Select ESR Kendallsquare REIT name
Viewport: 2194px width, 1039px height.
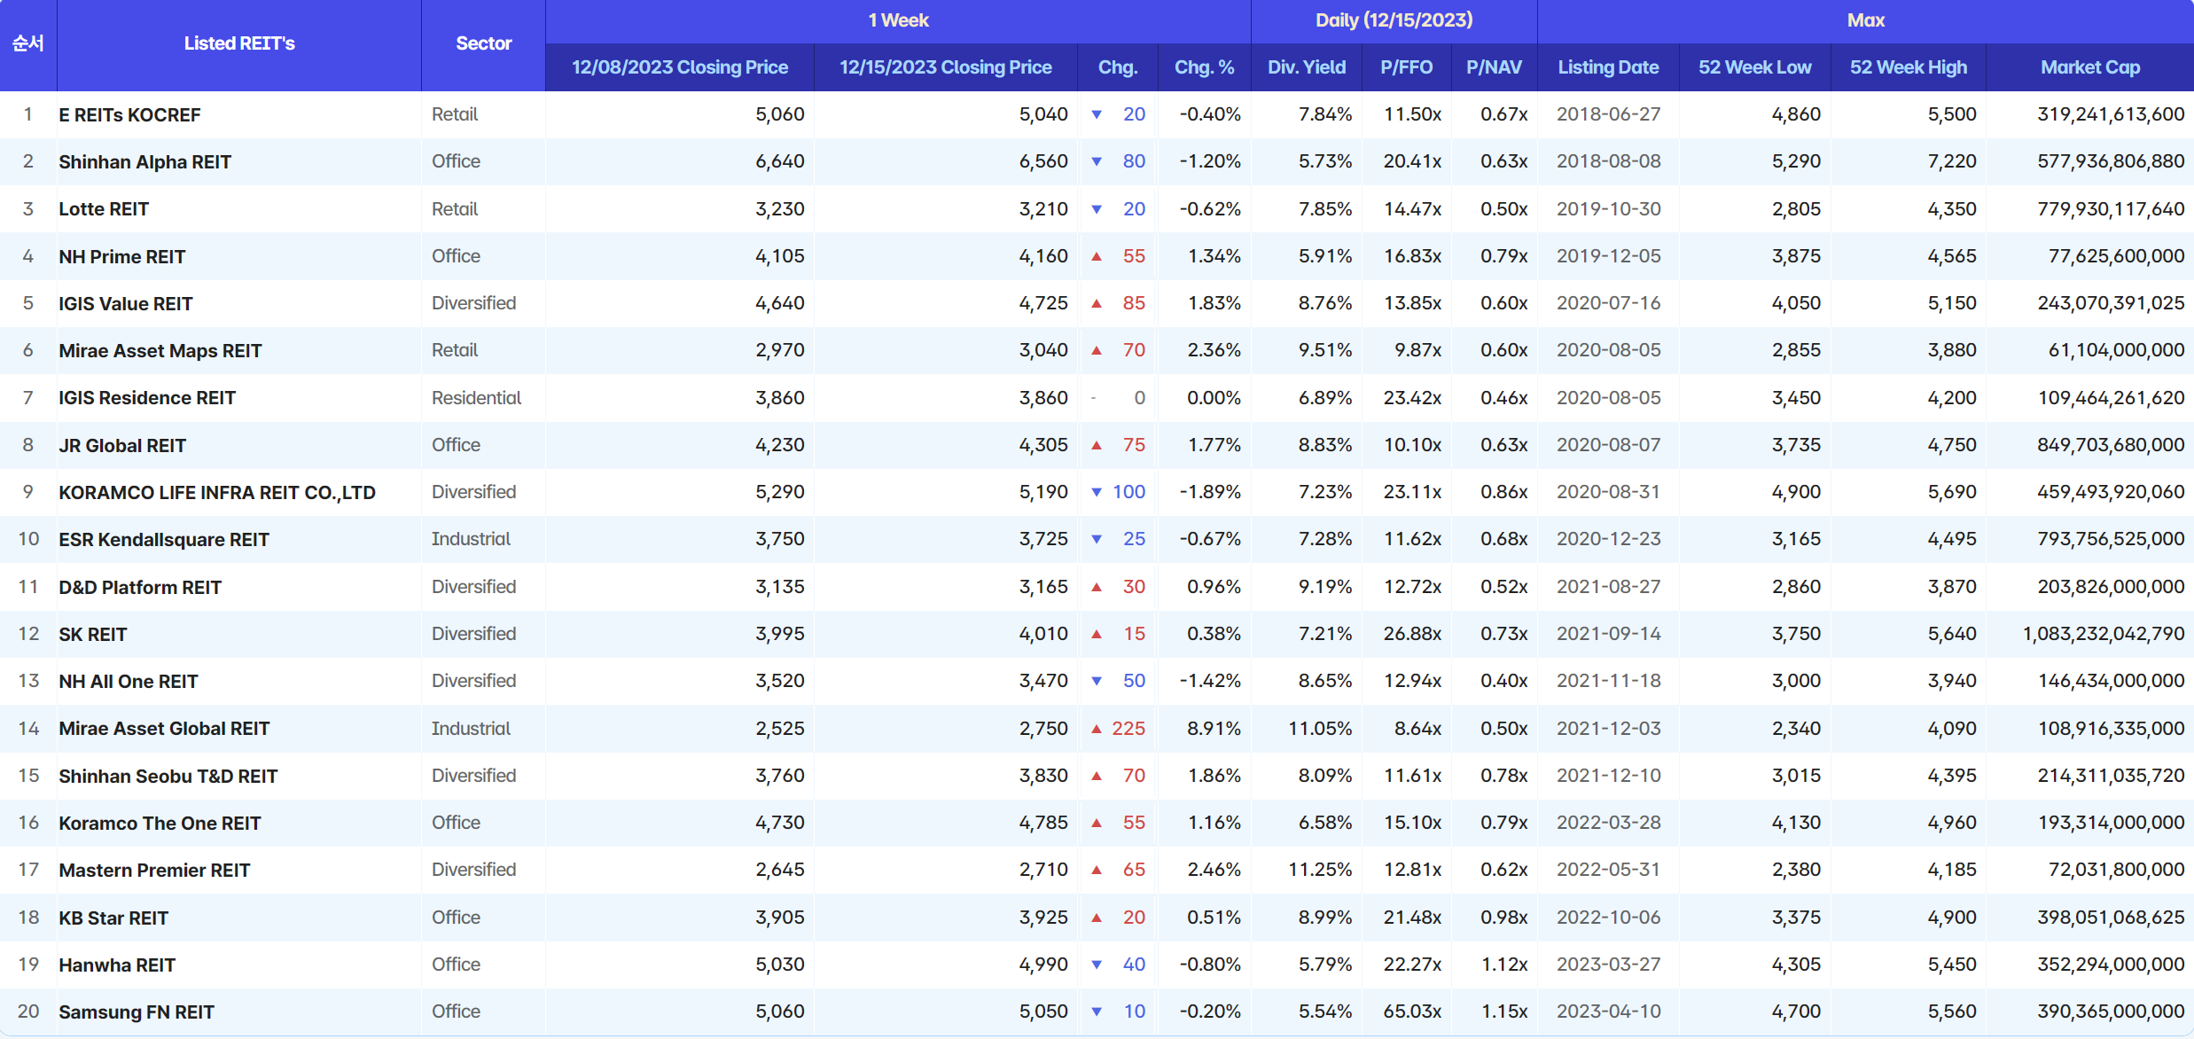[164, 540]
